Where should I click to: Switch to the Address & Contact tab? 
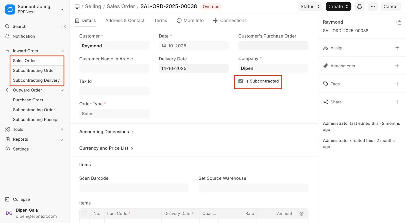[125, 21]
